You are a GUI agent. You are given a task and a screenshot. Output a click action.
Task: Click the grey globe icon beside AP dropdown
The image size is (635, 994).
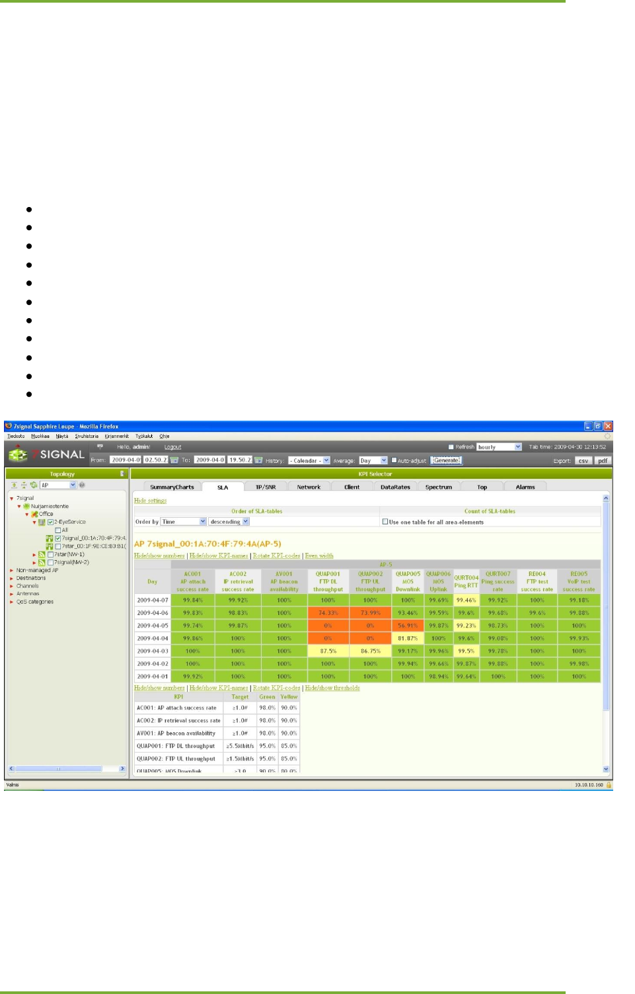(82, 485)
